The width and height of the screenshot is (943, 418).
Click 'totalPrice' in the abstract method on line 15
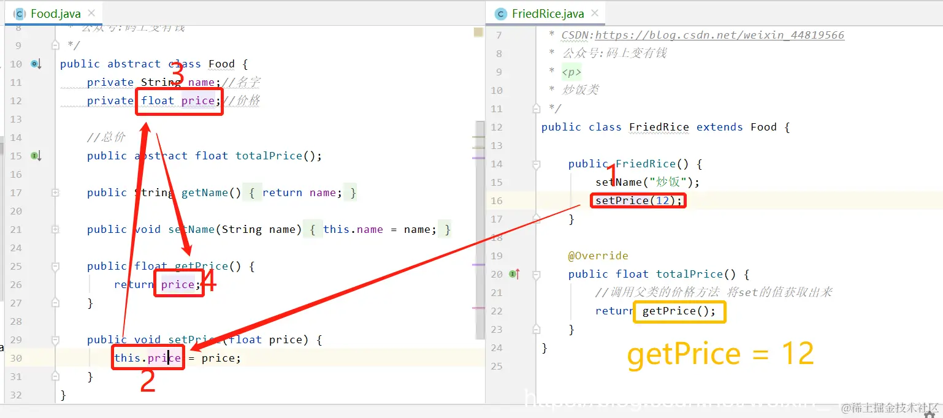[269, 156]
